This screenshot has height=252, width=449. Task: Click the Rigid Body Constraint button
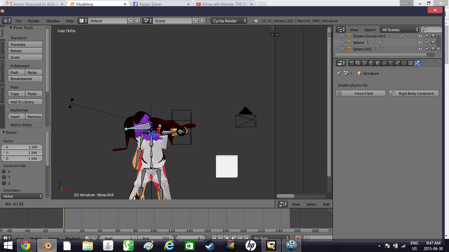pos(414,94)
